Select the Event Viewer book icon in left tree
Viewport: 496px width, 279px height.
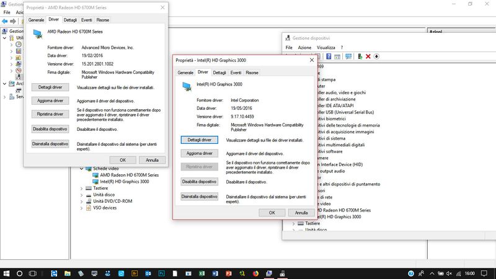19,51
